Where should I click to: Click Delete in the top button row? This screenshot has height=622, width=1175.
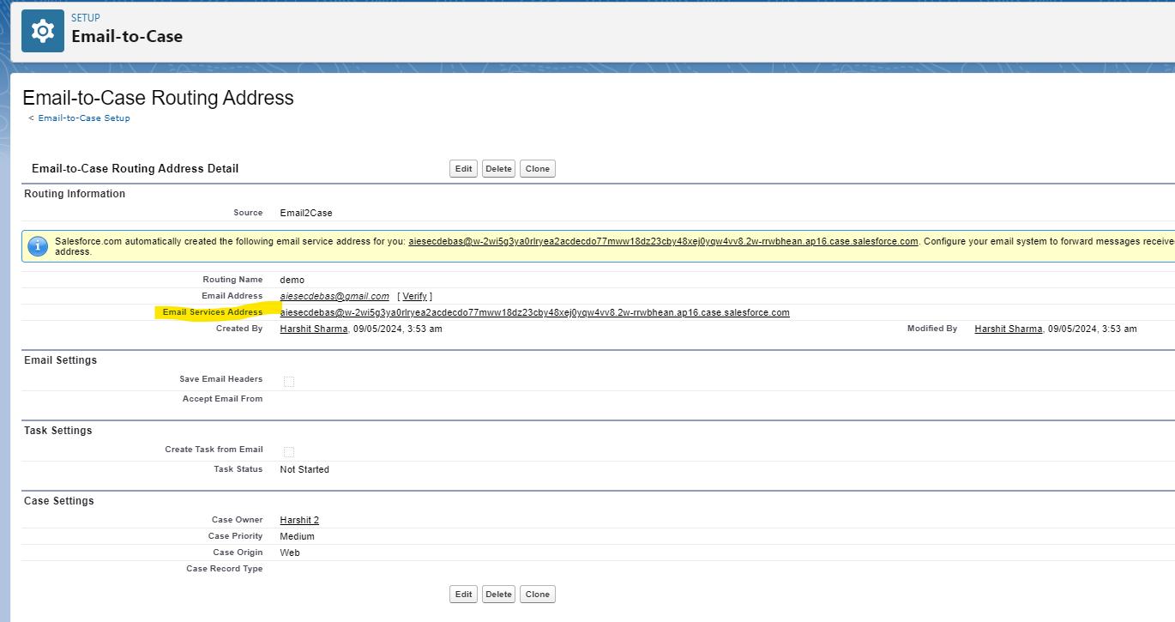coord(498,168)
